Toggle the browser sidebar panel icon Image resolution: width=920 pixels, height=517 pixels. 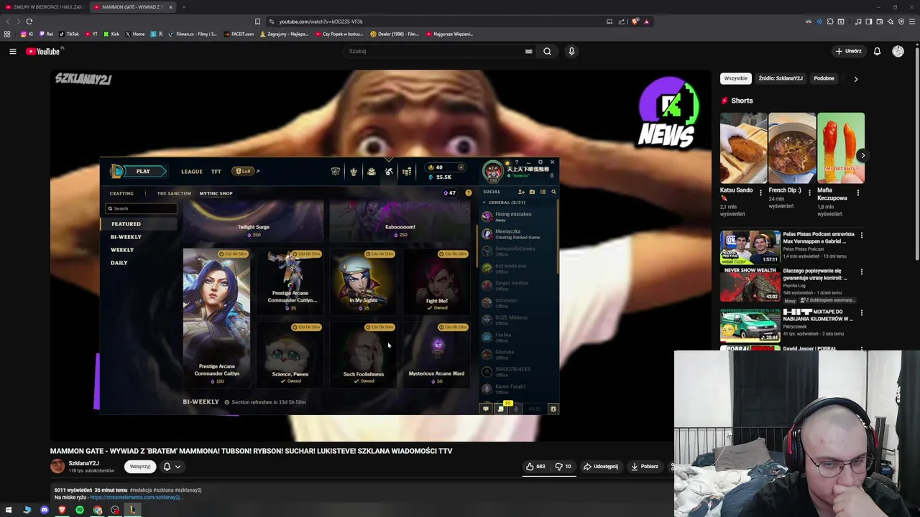[869, 22]
